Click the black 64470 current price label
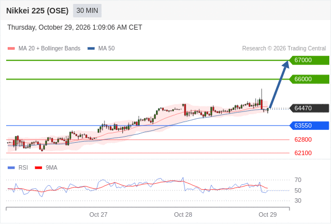 309,108
